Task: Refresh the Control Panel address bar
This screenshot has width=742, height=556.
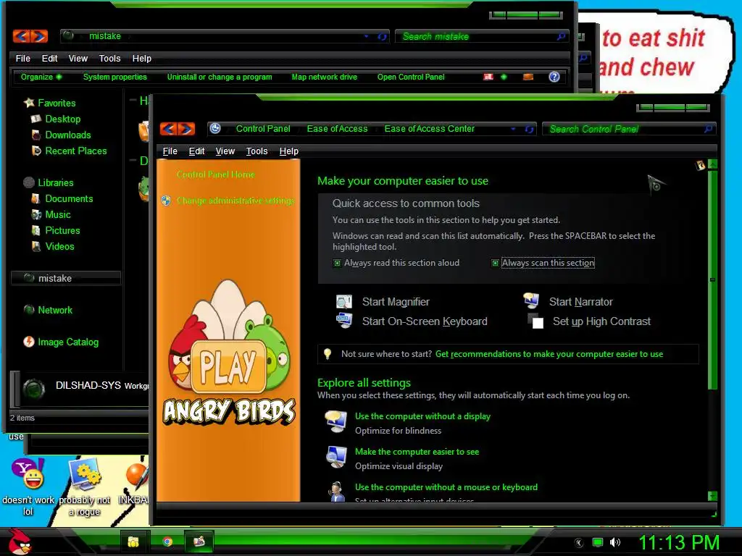Action: tap(529, 129)
